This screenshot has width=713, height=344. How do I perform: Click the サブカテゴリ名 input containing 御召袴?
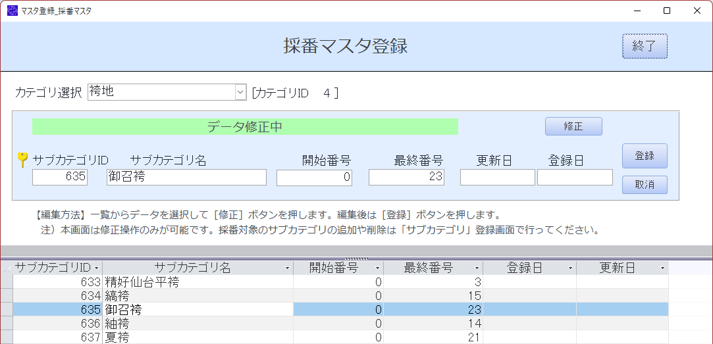pyautogui.click(x=186, y=177)
